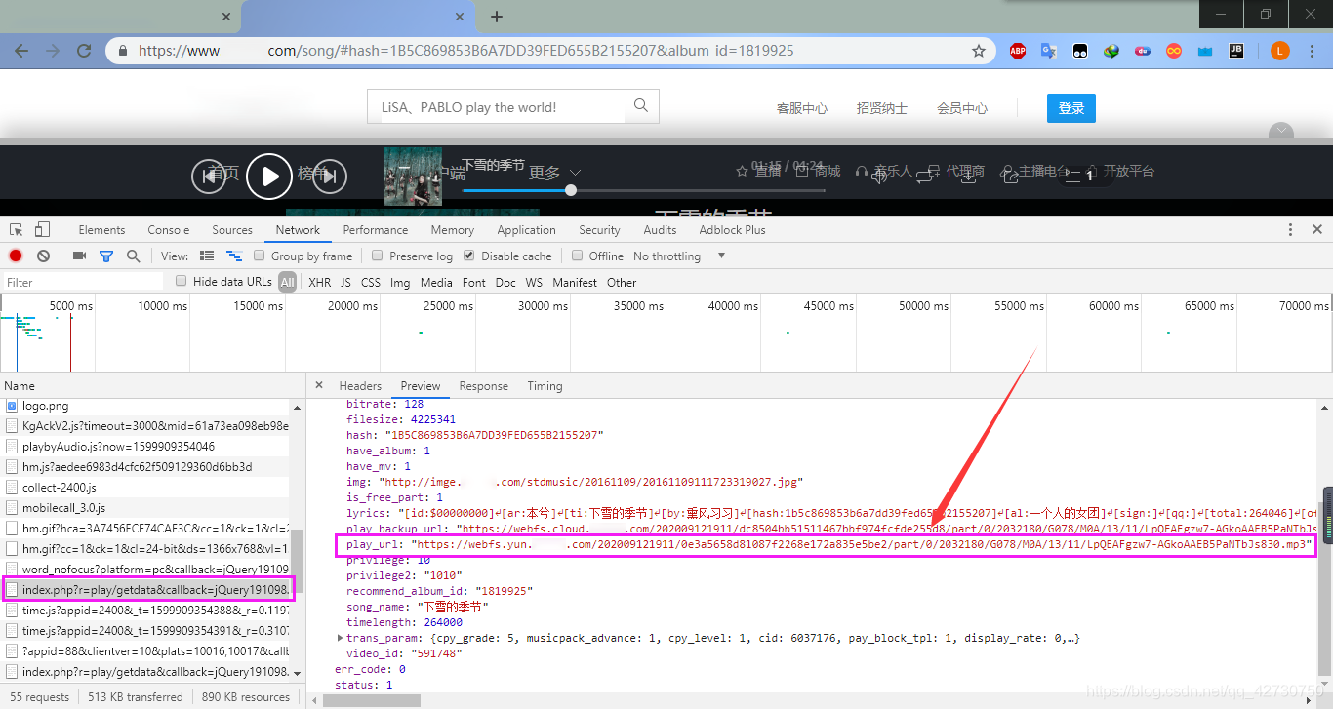Image resolution: width=1333 pixels, height=709 pixels.
Task: Play the song in the player
Action: (x=269, y=176)
